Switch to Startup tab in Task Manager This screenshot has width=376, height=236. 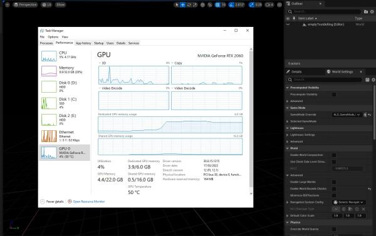pyautogui.click(x=98, y=43)
